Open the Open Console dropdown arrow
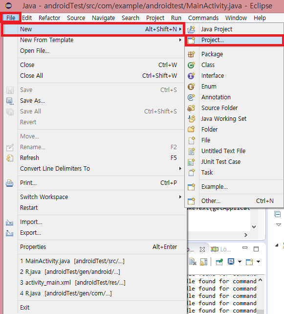 (259, 262)
